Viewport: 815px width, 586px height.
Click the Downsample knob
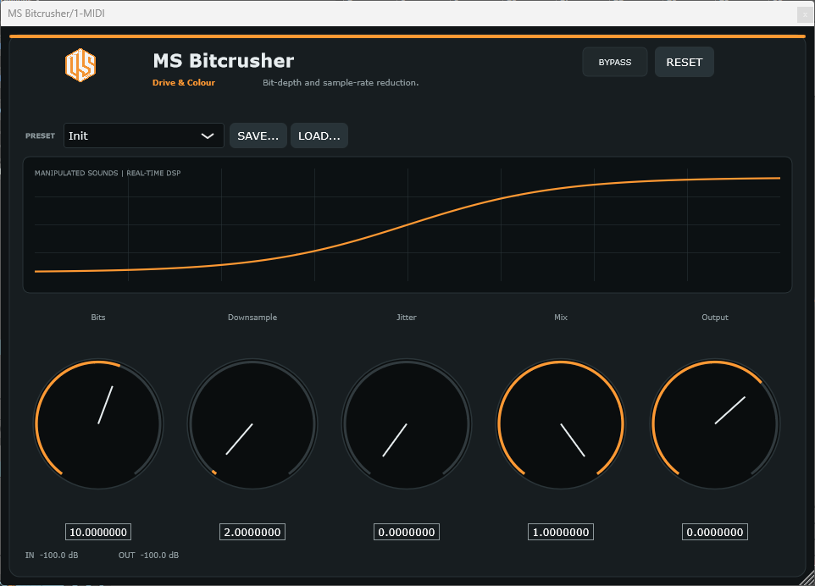(252, 424)
